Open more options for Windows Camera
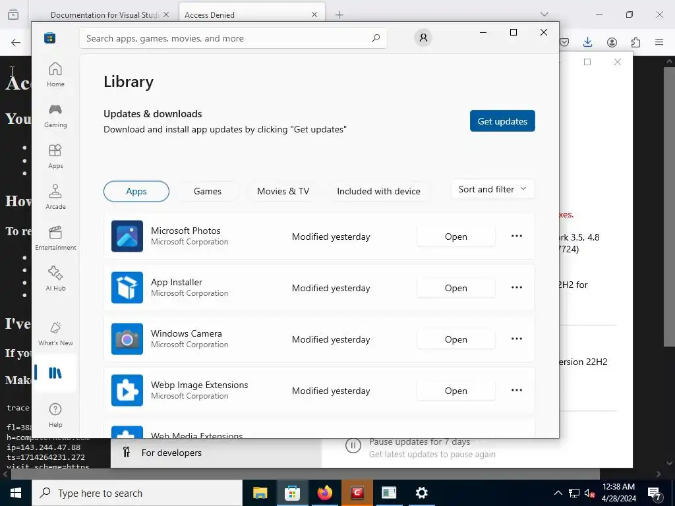This screenshot has height=506, width=675. [x=517, y=339]
